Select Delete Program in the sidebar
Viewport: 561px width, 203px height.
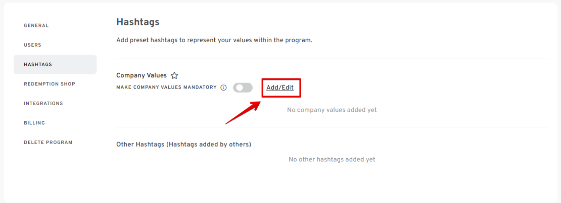coord(48,142)
